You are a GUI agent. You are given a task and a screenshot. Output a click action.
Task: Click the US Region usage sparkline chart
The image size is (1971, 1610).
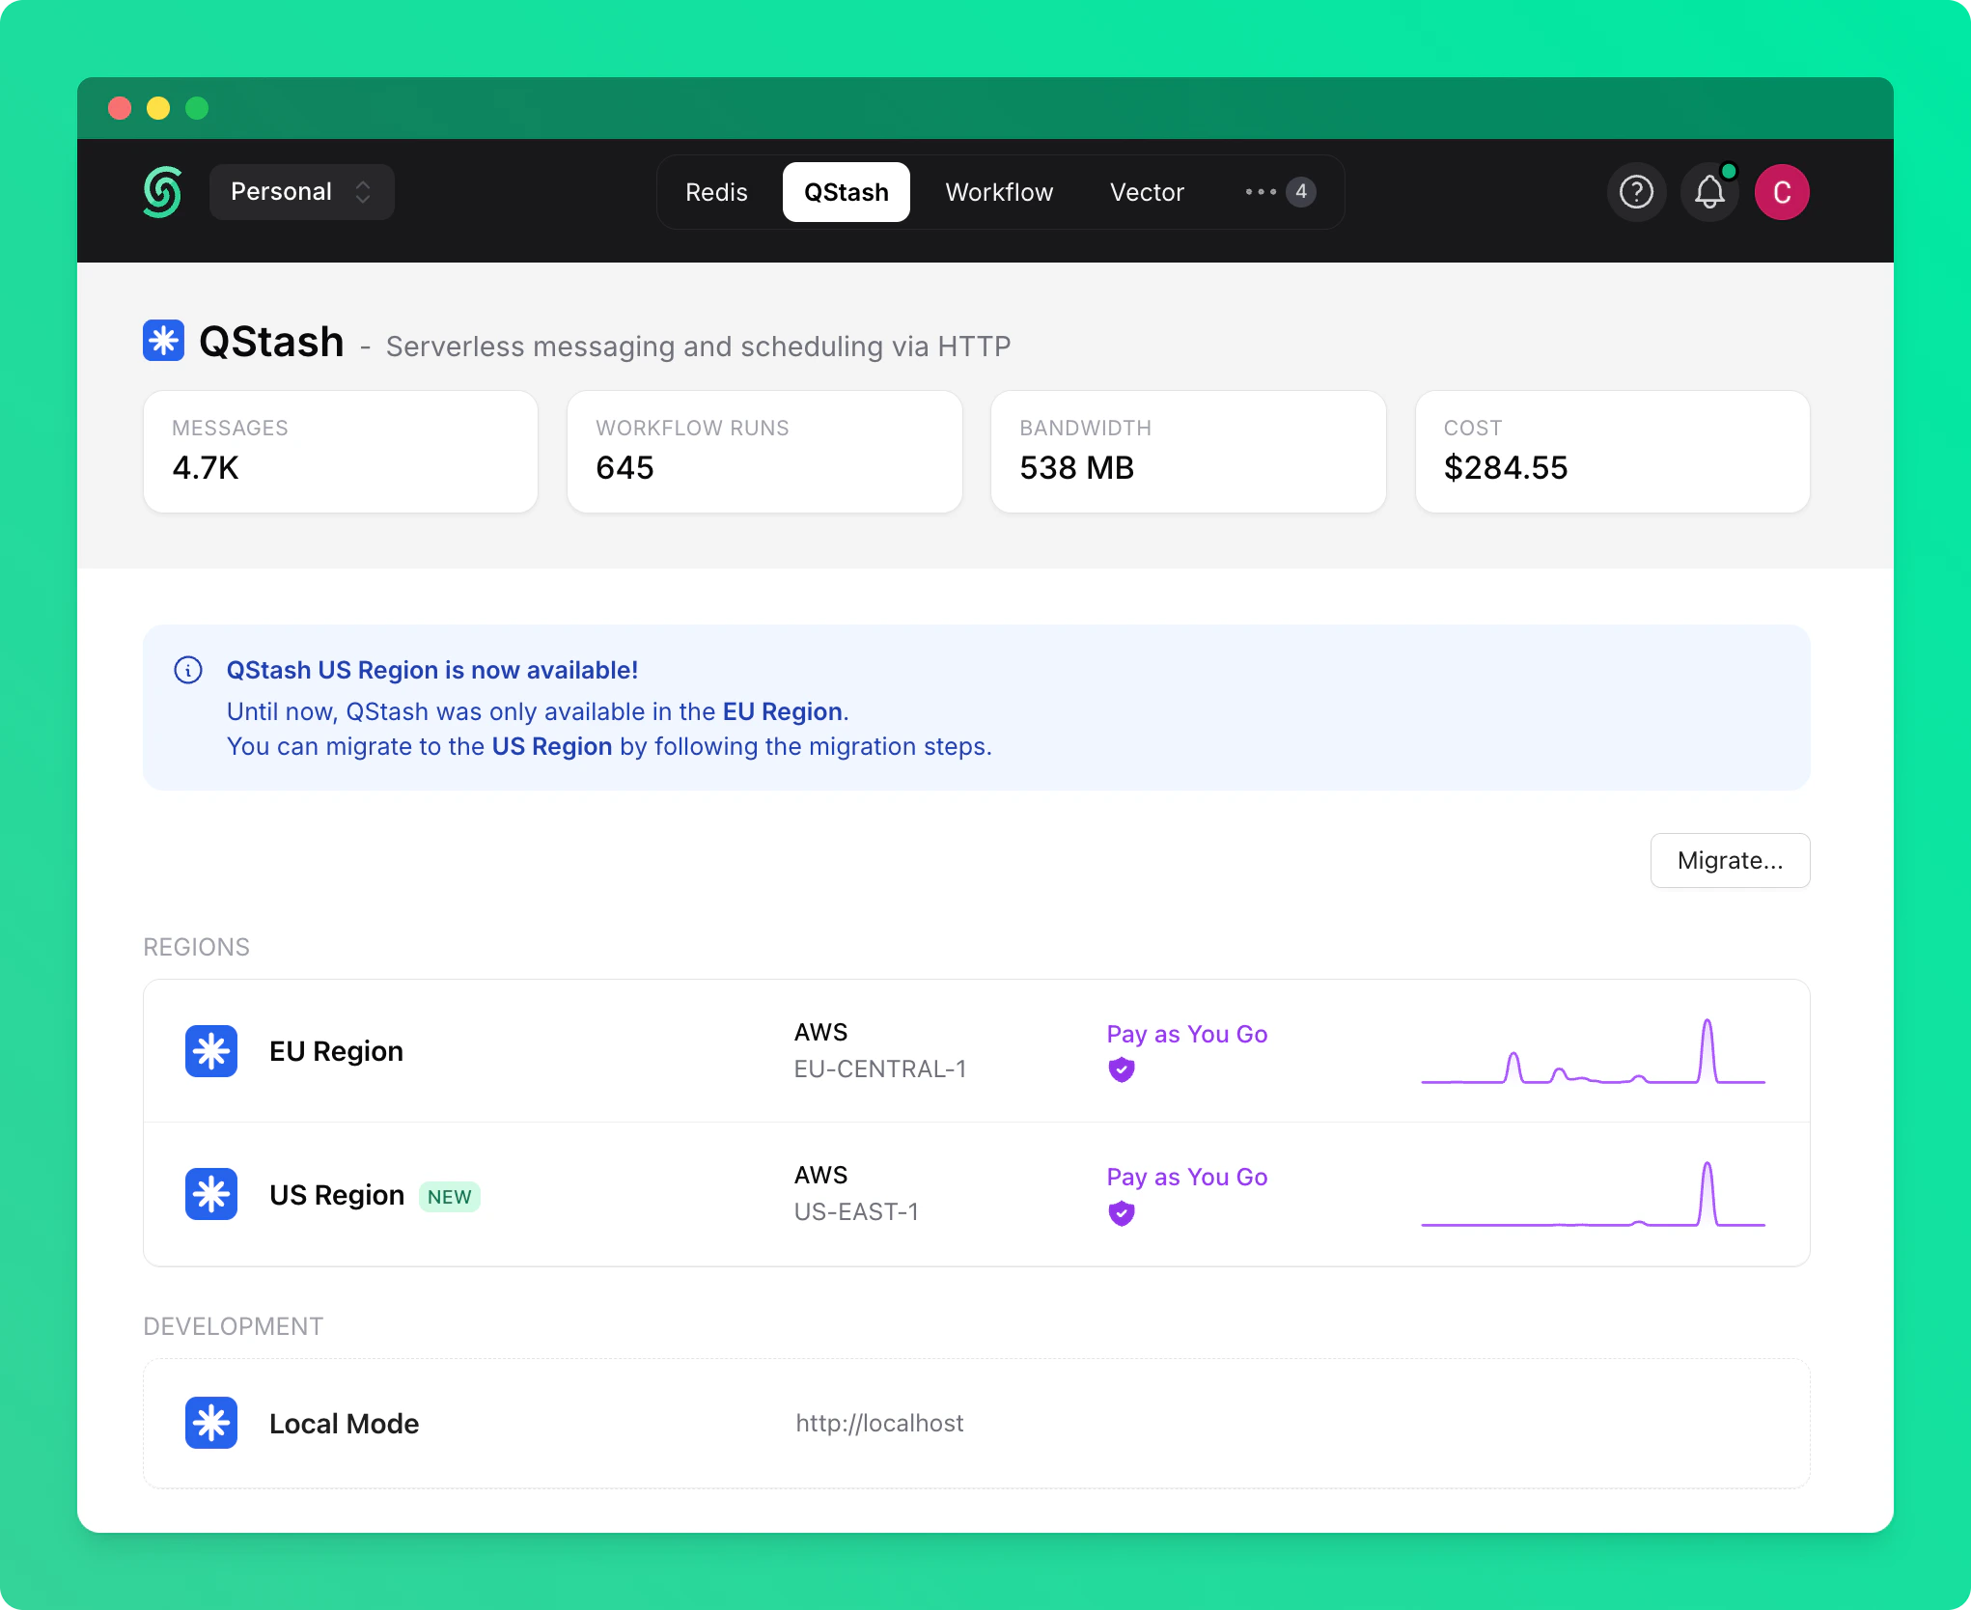1593,1195
